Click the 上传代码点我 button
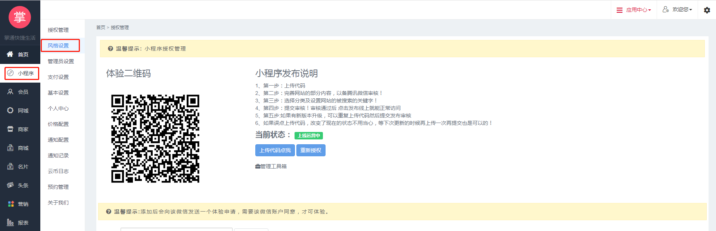Screen dimensions: 716x231 [275, 150]
